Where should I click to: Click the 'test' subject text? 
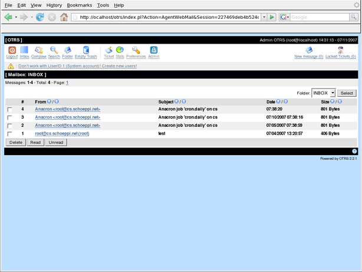tap(162, 133)
